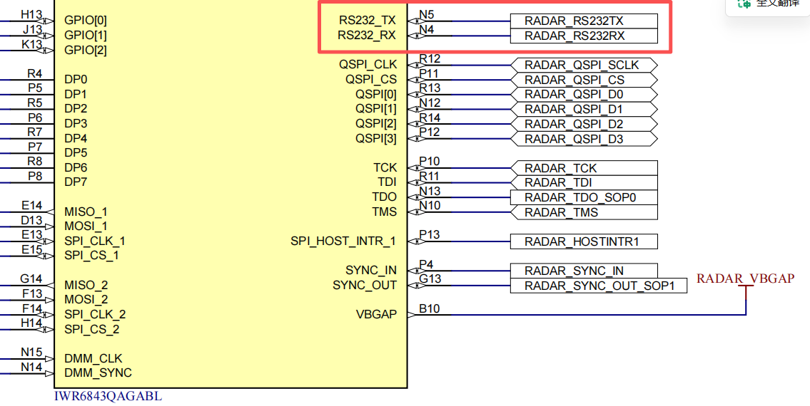This screenshot has height=406, width=810.
Task: Click the RADAR_TMS net label
Action: 584,212
